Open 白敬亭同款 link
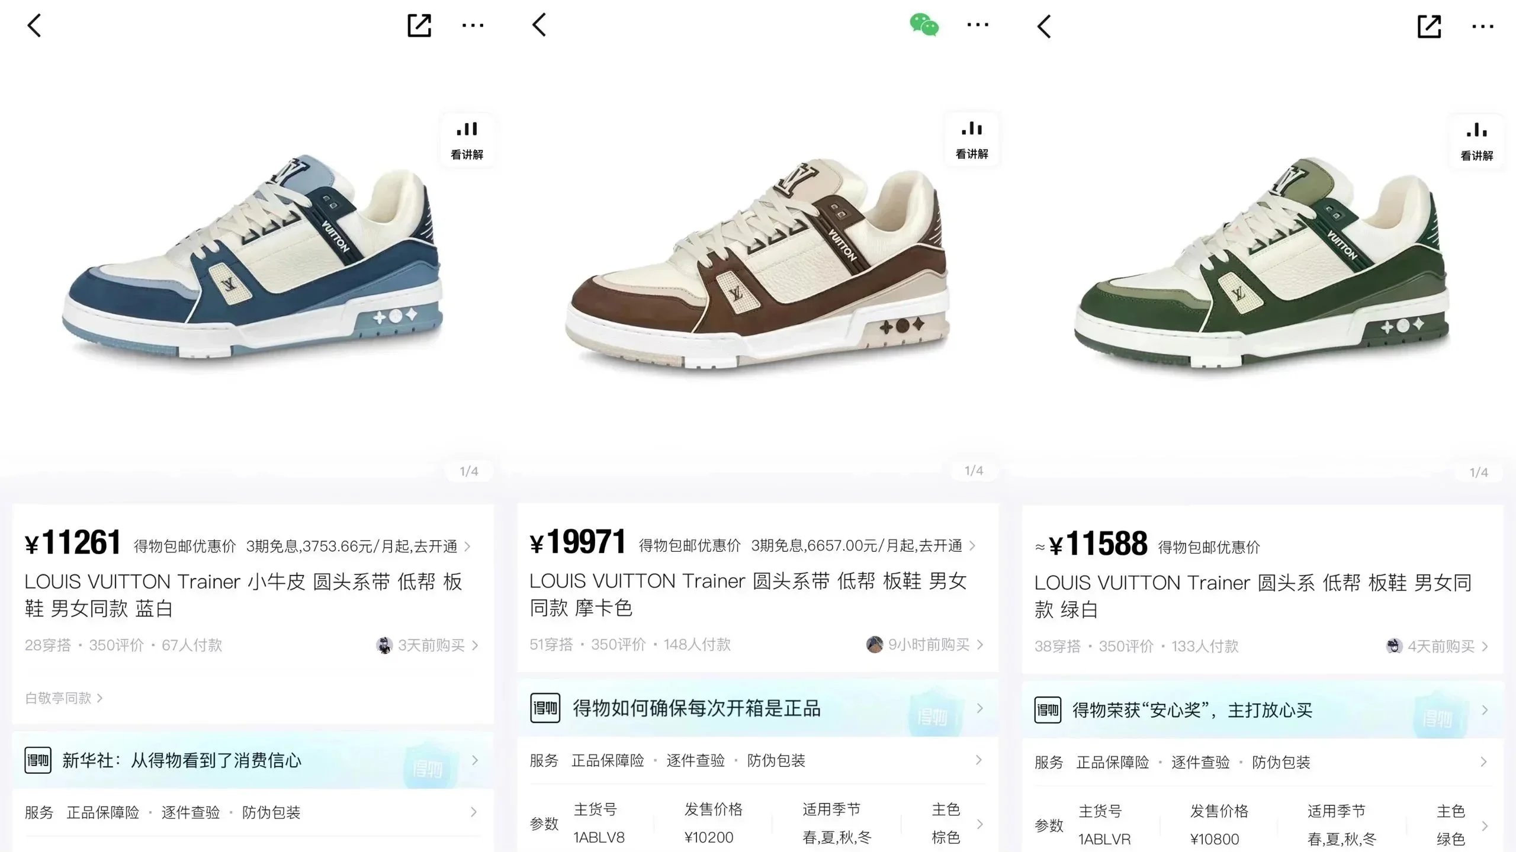Screen dimensions: 1516x852 tap(64, 698)
